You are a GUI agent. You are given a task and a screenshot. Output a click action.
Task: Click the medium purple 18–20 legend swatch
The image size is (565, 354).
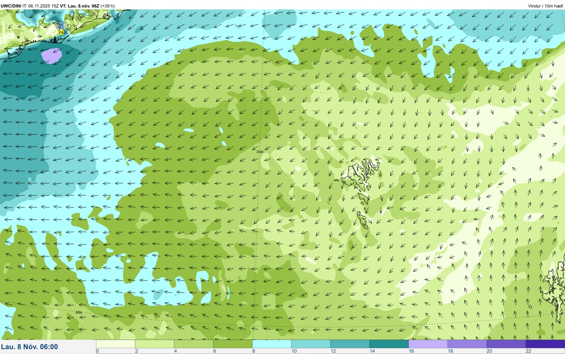(467, 344)
